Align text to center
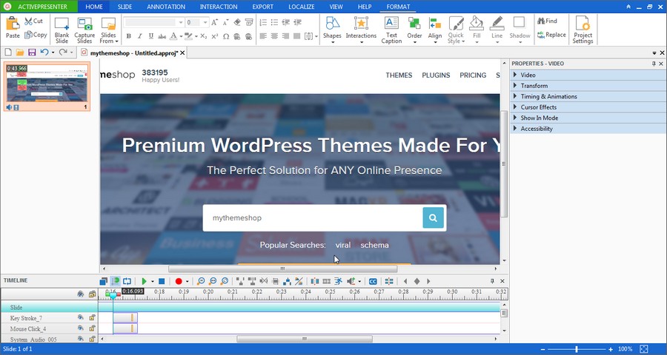Viewport: 667px width, 355px height. click(274, 36)
